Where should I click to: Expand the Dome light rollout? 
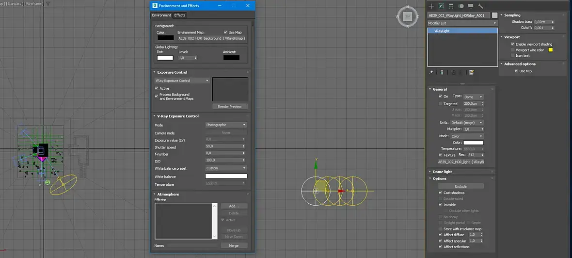tap(442, 172)
